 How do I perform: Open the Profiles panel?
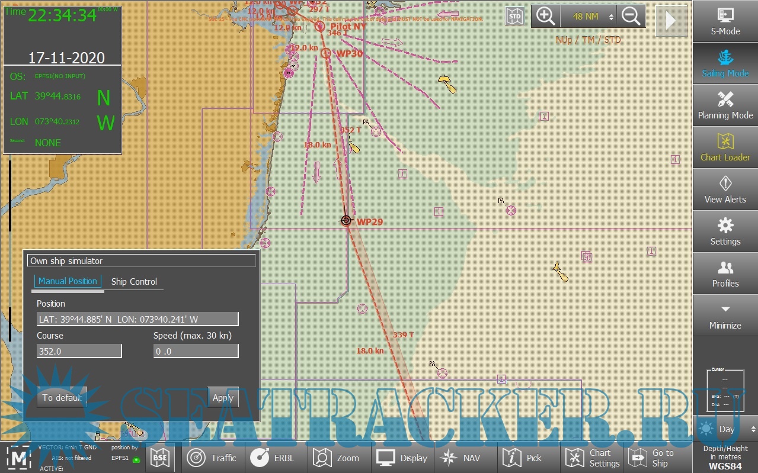725,273
